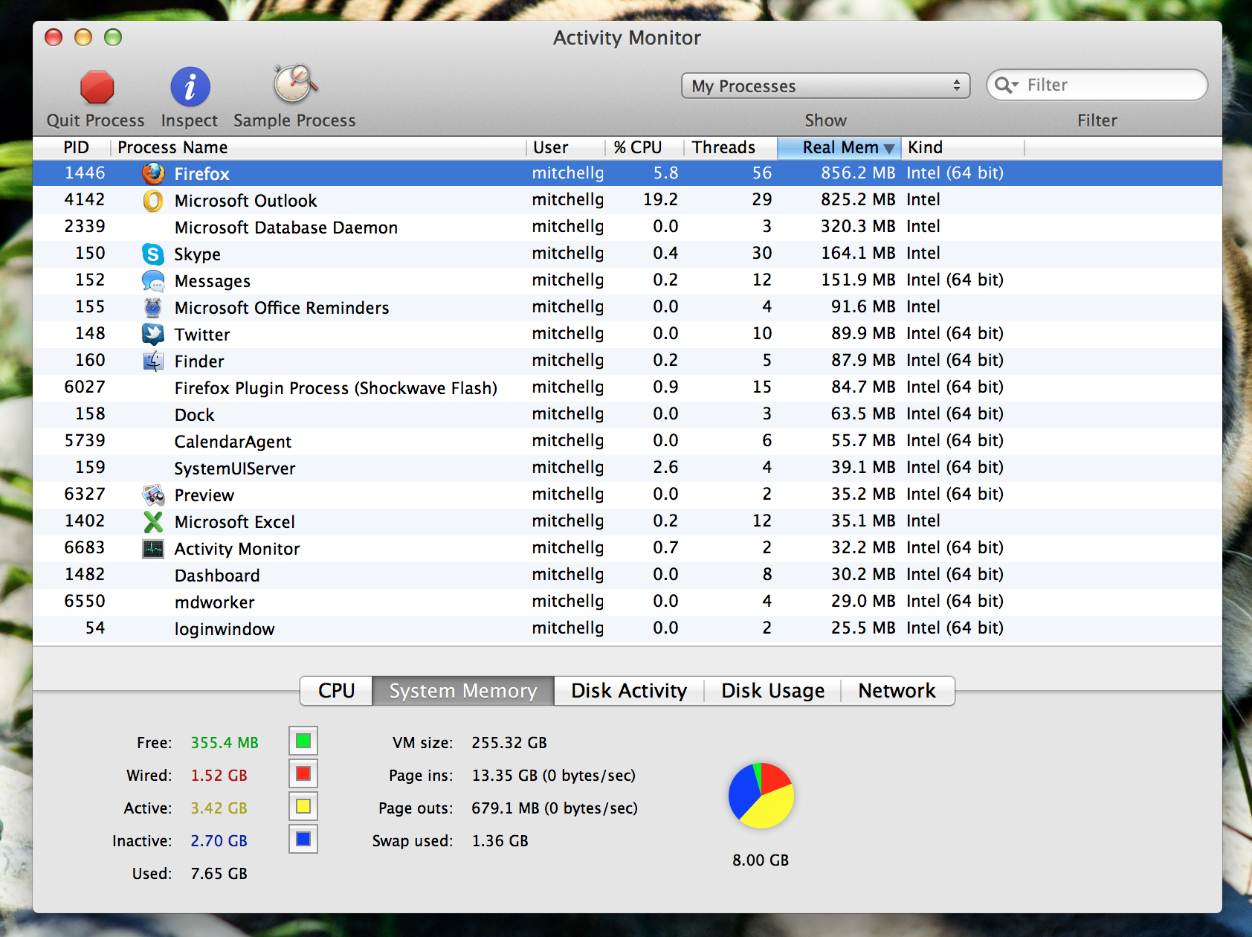Click the Microsoft Outlook icon
The height and width of the screenshot is (937, 1252).
153,201
